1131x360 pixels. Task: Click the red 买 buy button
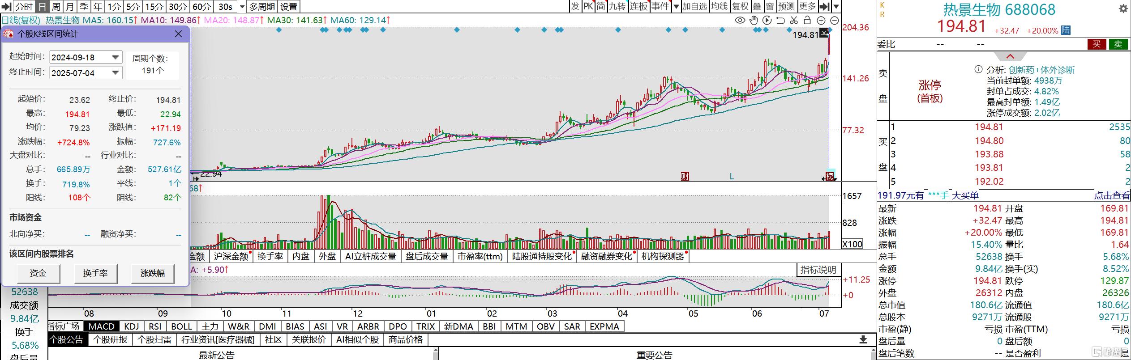click(x=1097, y=44)
